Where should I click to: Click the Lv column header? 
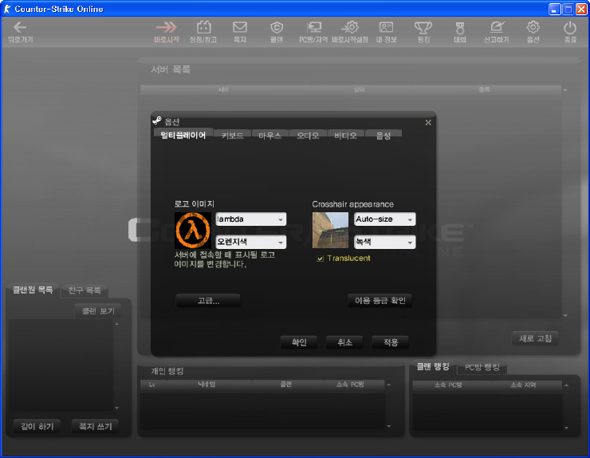(x=152, y=385)
